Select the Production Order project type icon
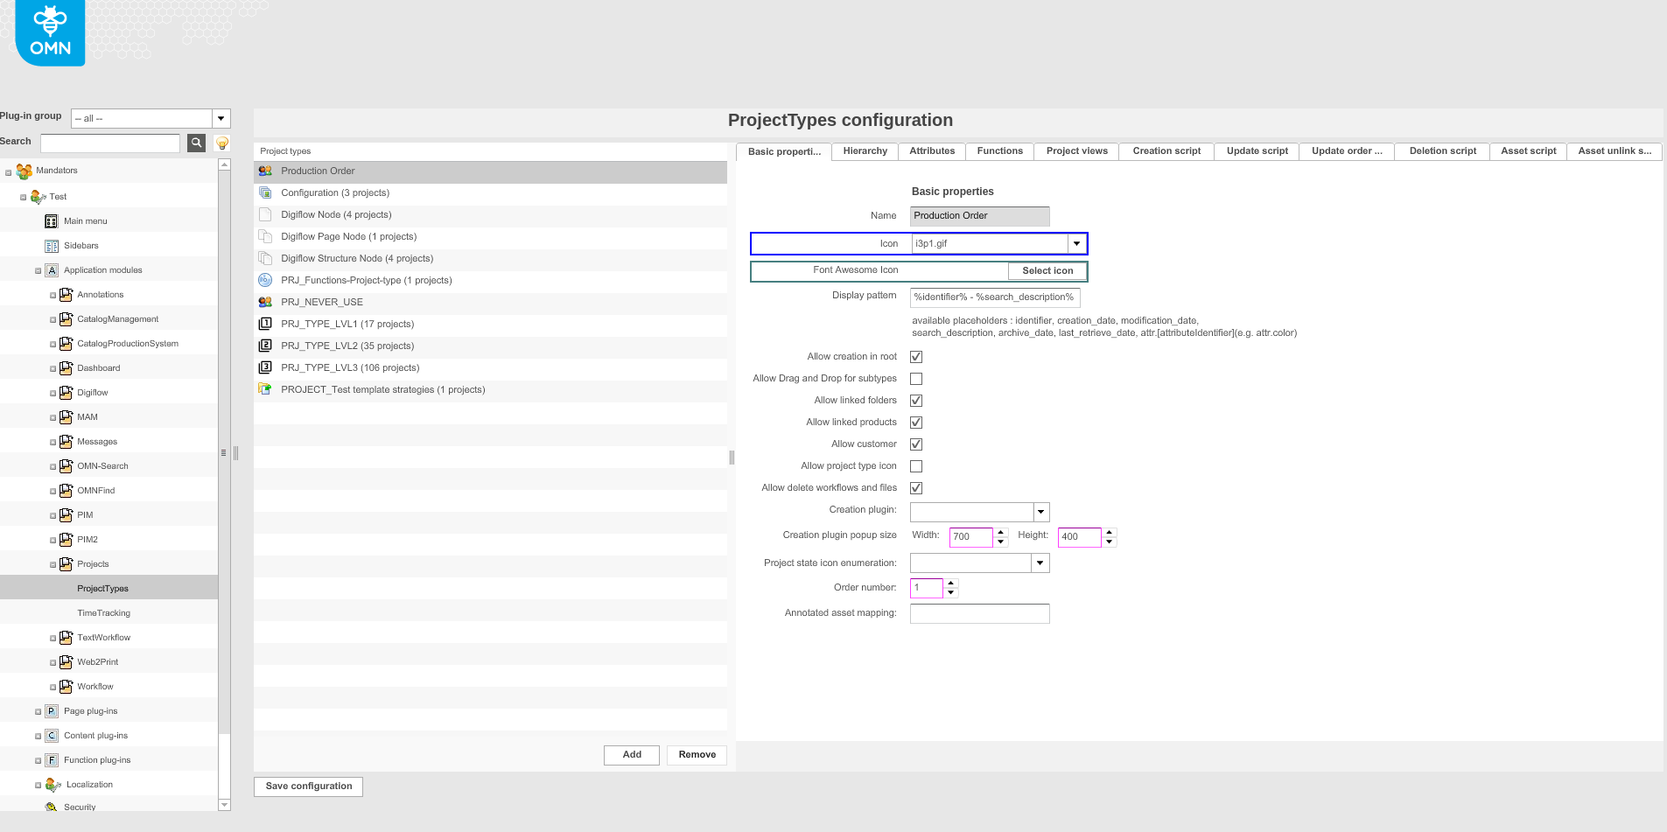Screen dimensions: 1667x832 (265, 171)
